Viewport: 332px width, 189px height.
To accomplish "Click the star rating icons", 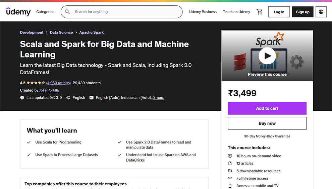I will coord(36,83).
